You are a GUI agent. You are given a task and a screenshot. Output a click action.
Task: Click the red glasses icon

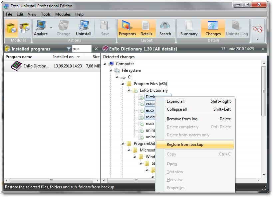coord(257,28)
